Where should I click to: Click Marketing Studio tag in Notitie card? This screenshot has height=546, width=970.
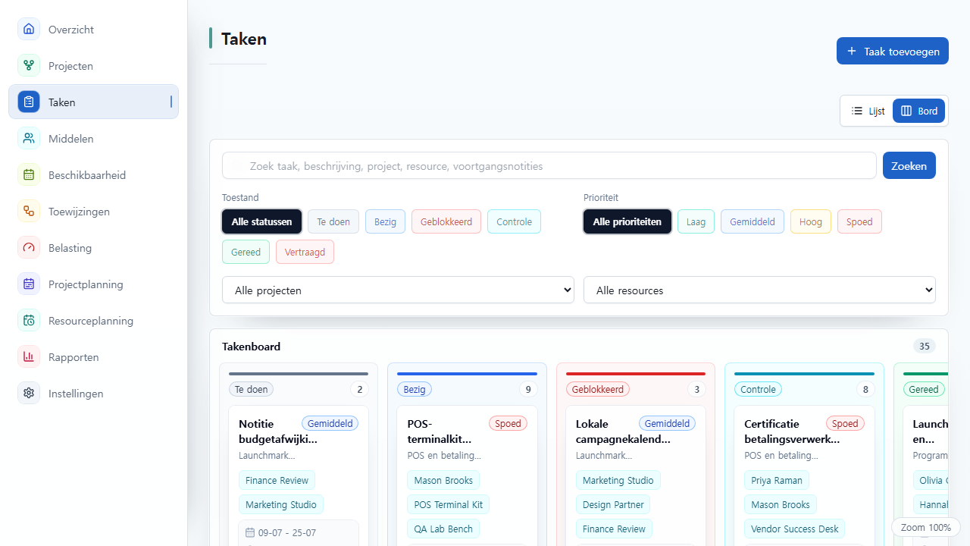click(x=281, y=504)
